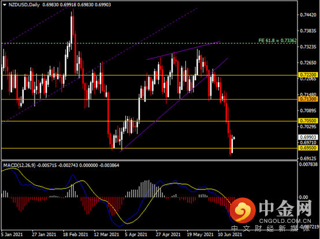Select the 0.72200 price level label
This screenshot has width=320, height=239.
[308, 75]
